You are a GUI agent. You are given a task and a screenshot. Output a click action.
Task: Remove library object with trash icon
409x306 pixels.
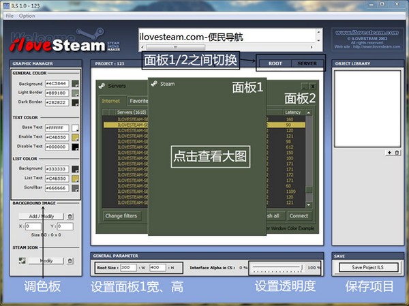[397, 153]
